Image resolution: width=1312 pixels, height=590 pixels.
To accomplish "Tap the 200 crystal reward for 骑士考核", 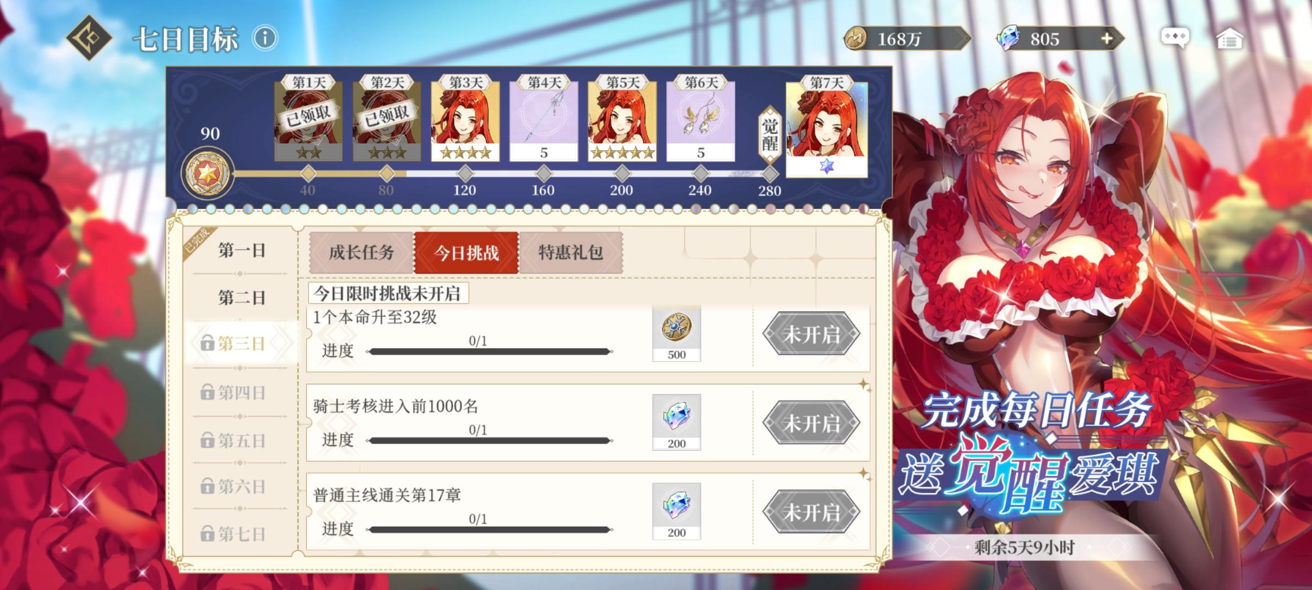I will [x=676, y=422].
